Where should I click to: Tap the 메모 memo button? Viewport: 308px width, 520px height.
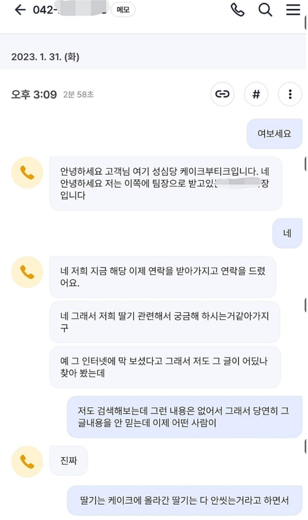tap(123, 10)
